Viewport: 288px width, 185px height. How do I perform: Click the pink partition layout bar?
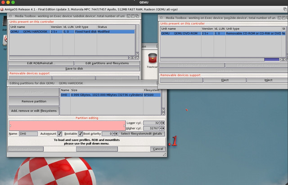click(67, 126)
